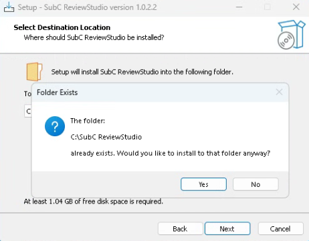The width and height of the screenshot is (309, 241).
Task: Click 'The folder:' label in dialog
Action: [x=88, y=121]
